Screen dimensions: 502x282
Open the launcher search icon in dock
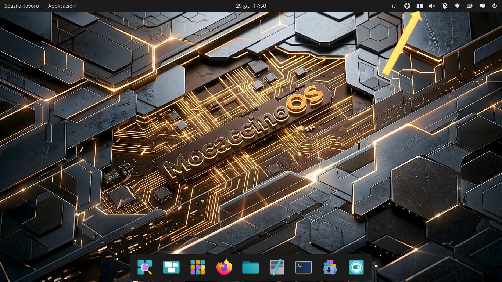[x=145, y=267]
